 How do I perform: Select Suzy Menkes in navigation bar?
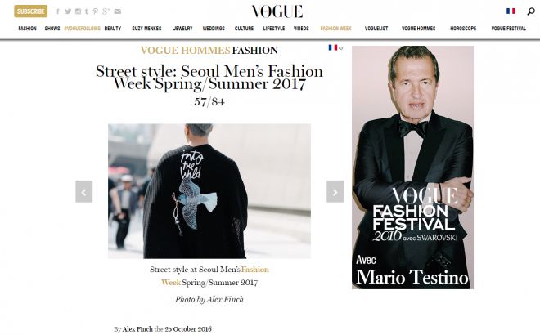click(147, 28)
